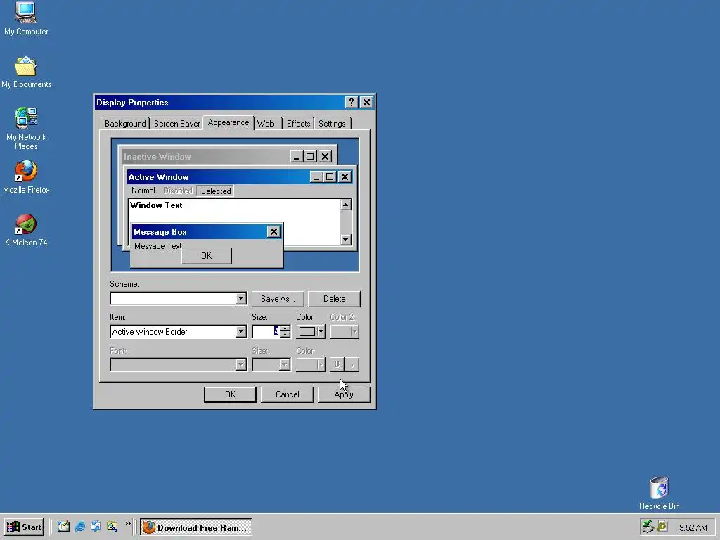
Task: Click Message Text in preview
Action: click(158, 246)
